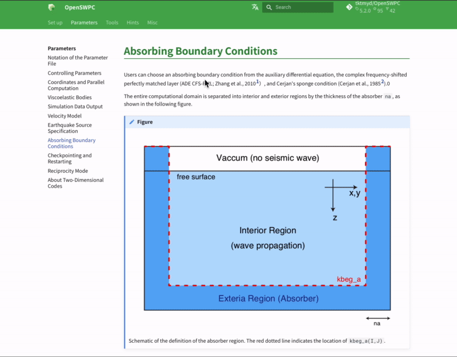The width and height of the screenshot is (457, 357).
Task: Open Viscoelastic Bodies in sidebar
Action: coord(69,97)
